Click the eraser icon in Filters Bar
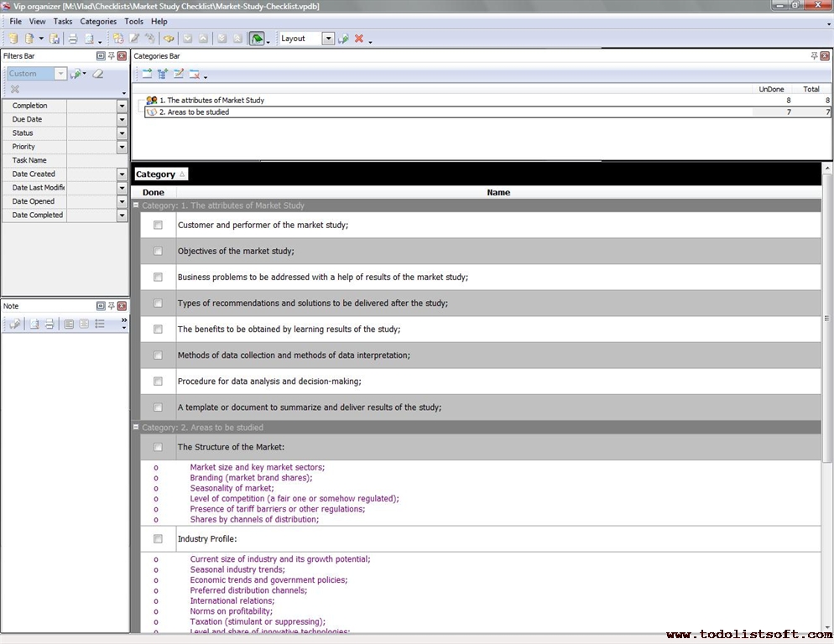Image resolution: width=834 pixels, height=644 pixels. pyautogui.click(x=98, y=74)
